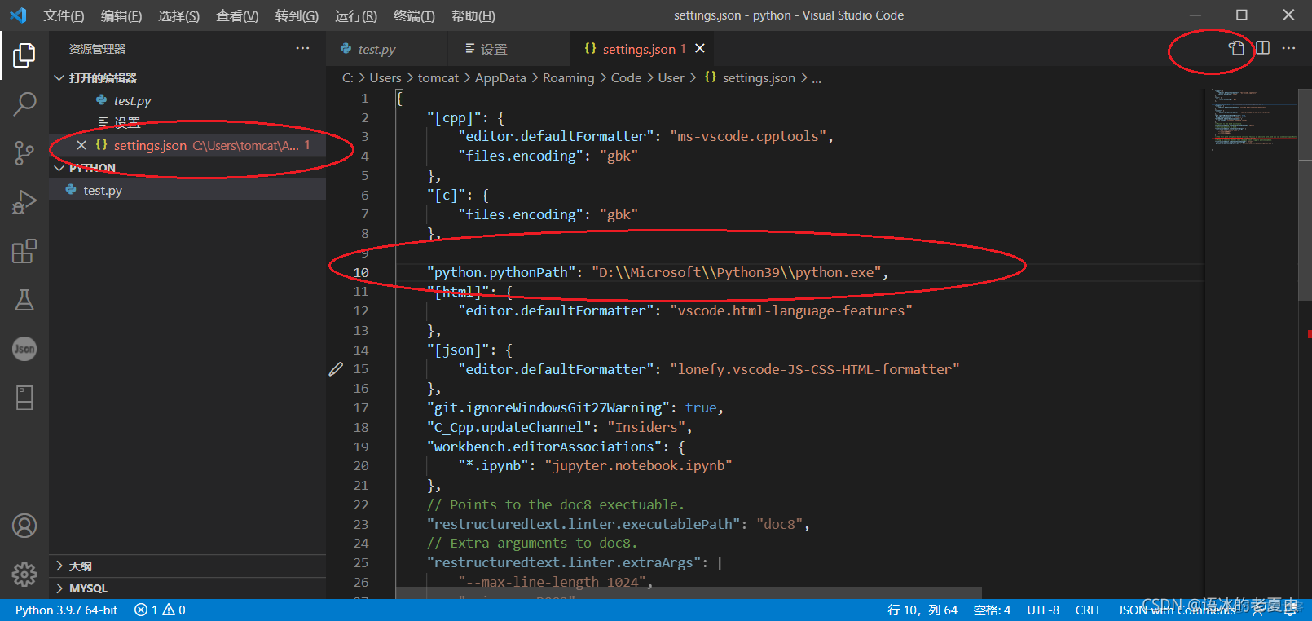Screen dimensions: 1312x621
Task: Click the breadcrumb ellipsis after settings.json
Action: coord(817,78)
